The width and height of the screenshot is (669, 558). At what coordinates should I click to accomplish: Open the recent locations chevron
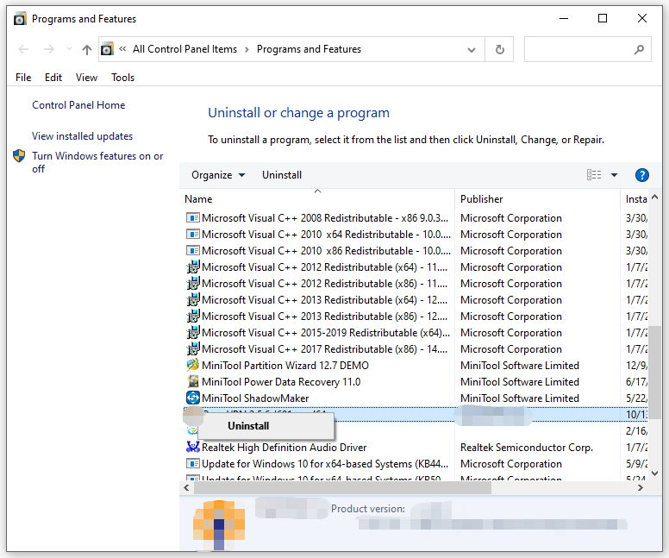point(69,49)
